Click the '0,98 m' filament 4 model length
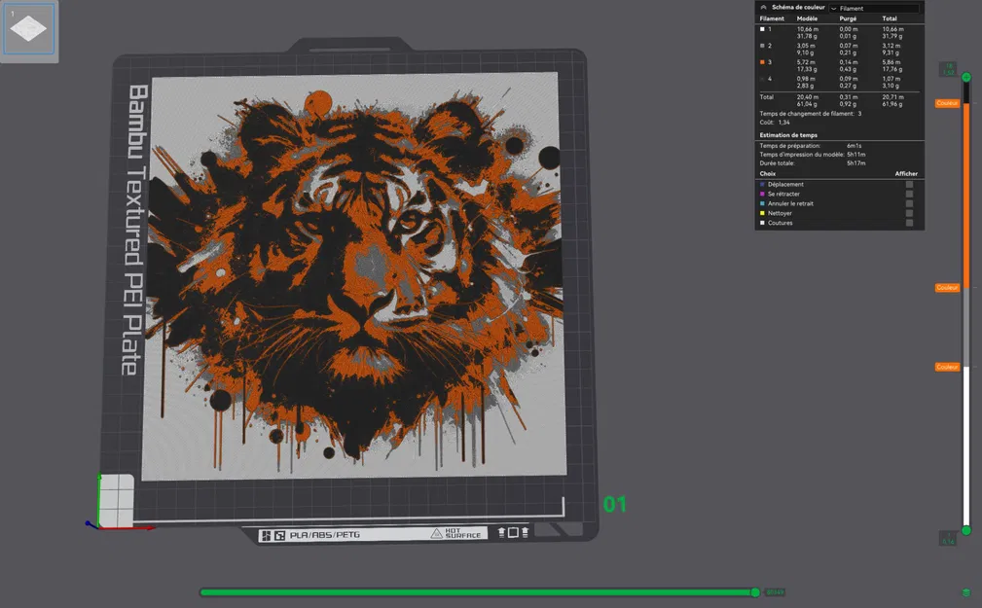 (806, 79)
